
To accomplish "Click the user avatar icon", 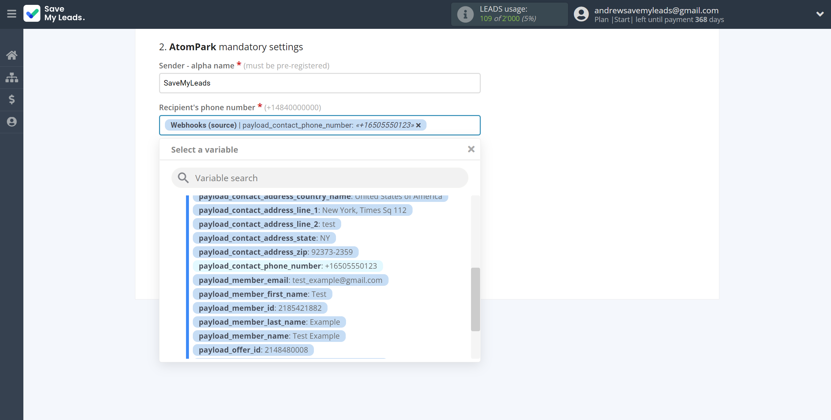I will pyautogui.click(x=581, y=14).
